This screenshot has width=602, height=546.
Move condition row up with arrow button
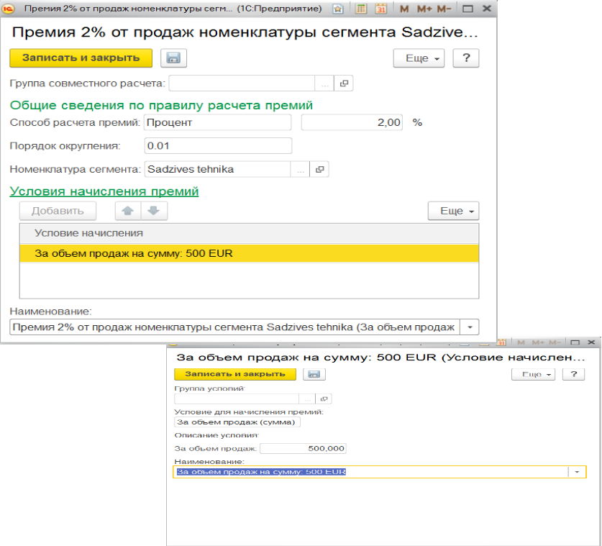[127, 211]
